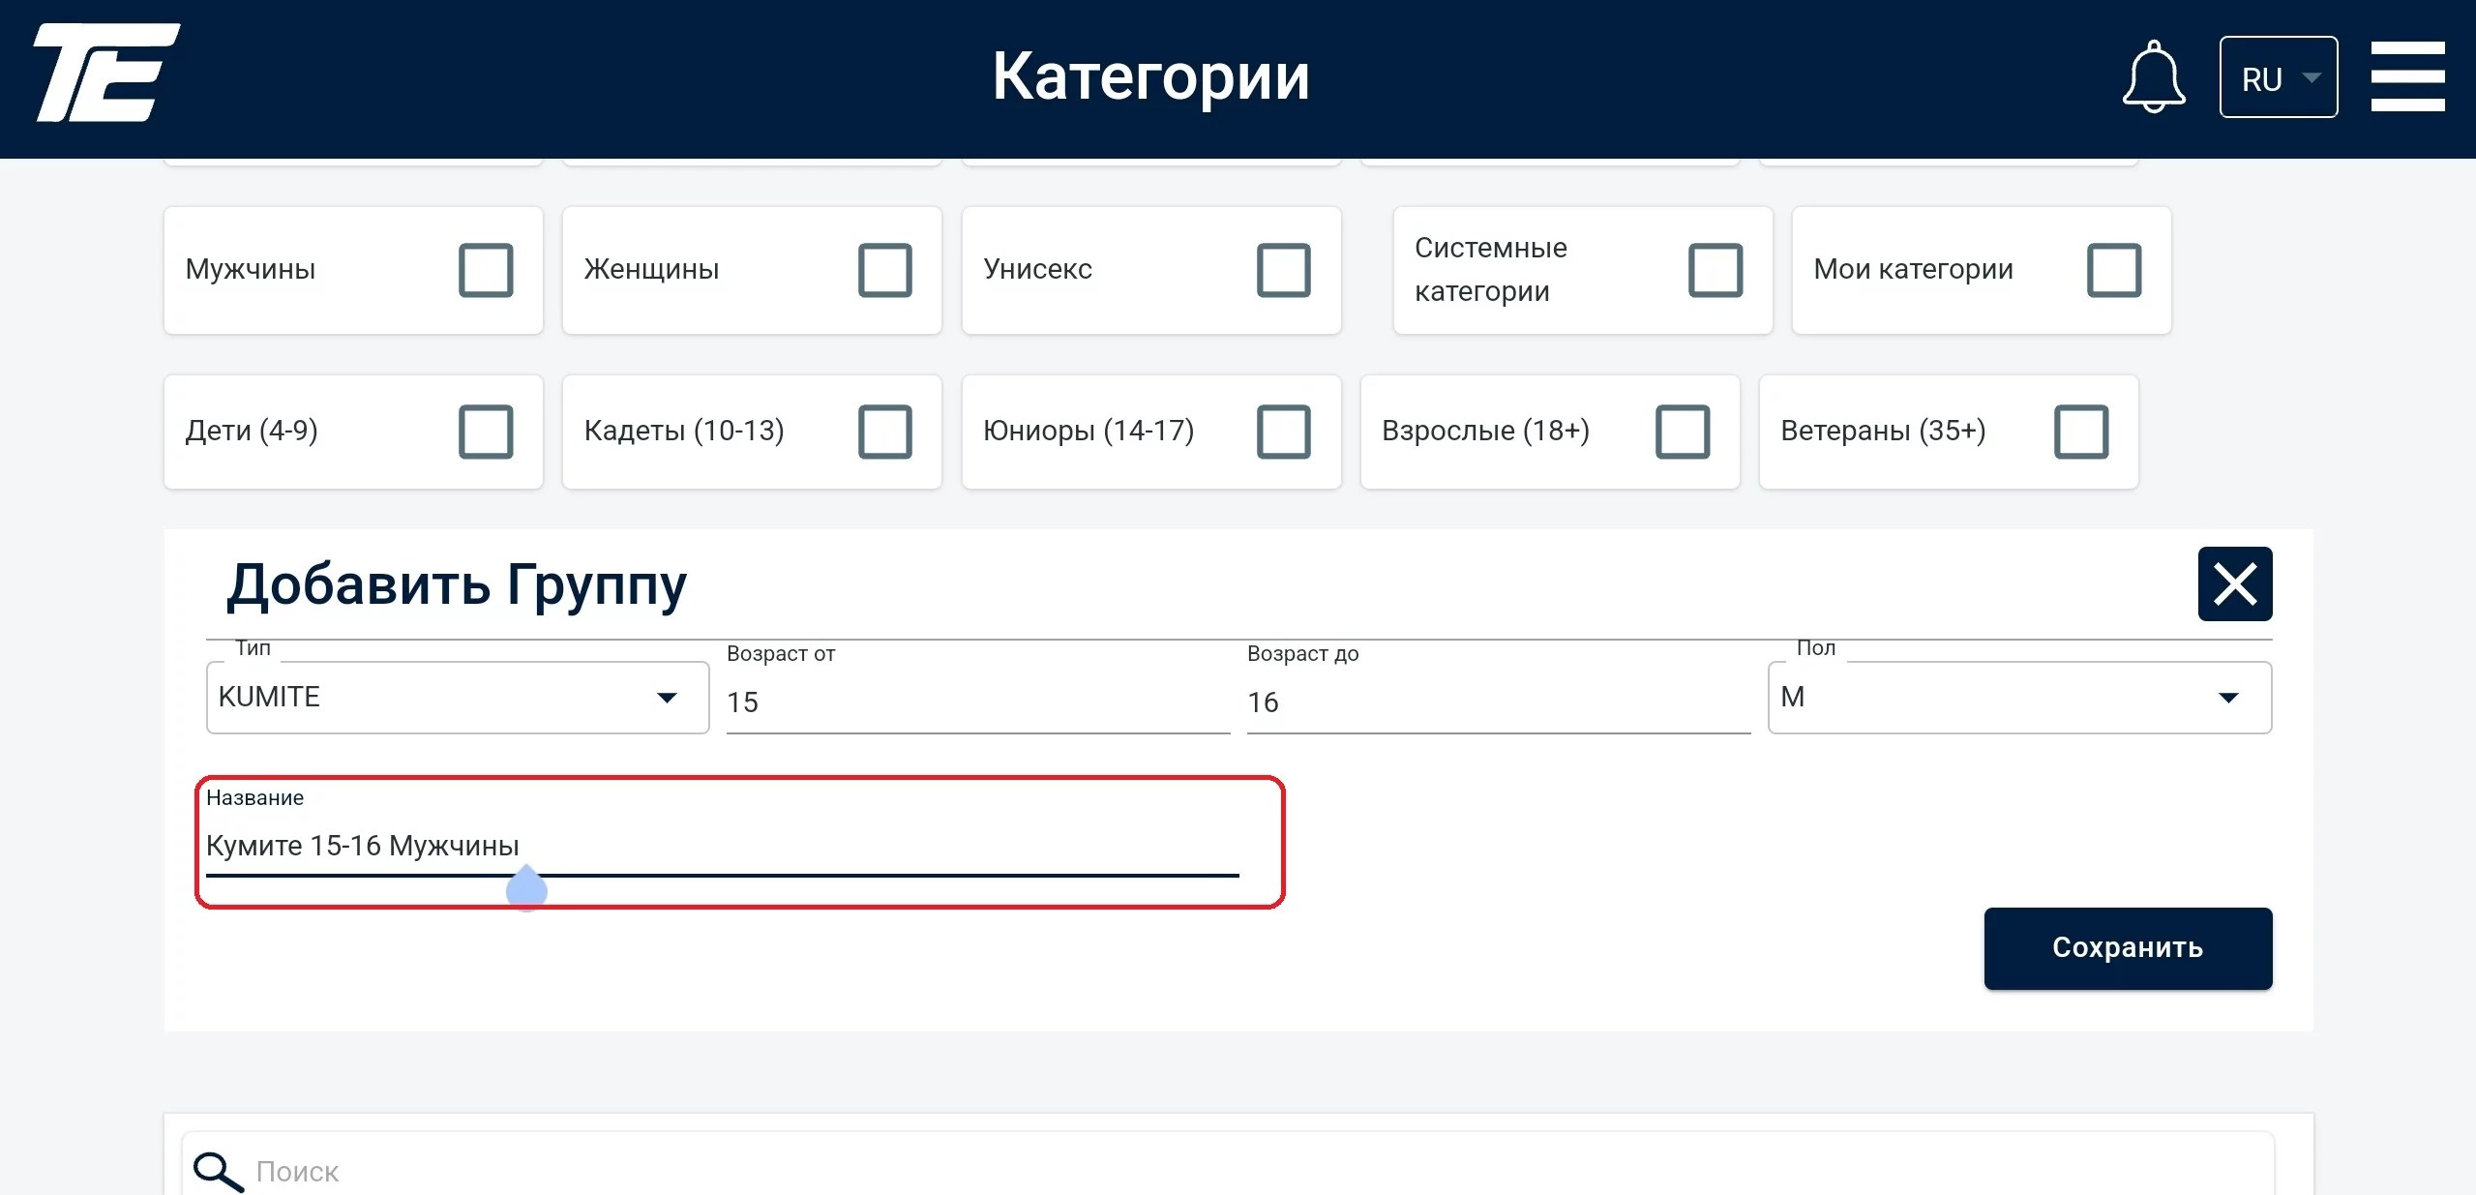Toggle Мои категории checkbox
The image size is (2476, 1195).
click(2113, 270)
